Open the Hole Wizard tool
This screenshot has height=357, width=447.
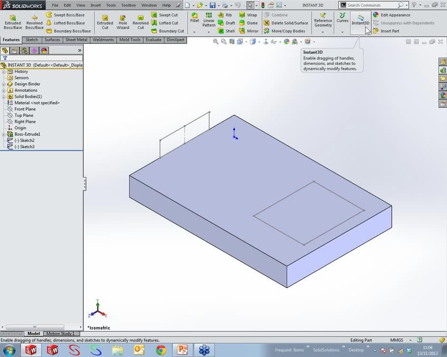[123, 22]
